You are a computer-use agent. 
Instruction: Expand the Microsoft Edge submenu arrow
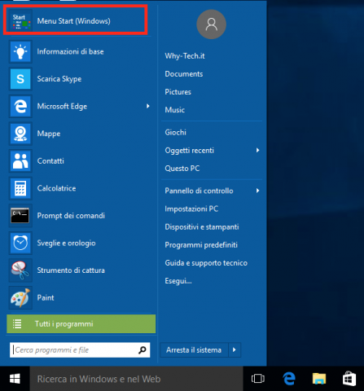[x=148, y=106]
